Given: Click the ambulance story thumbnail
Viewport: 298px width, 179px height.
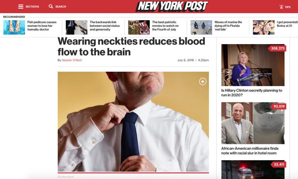Looking at the screenshot, I should 253,170.
